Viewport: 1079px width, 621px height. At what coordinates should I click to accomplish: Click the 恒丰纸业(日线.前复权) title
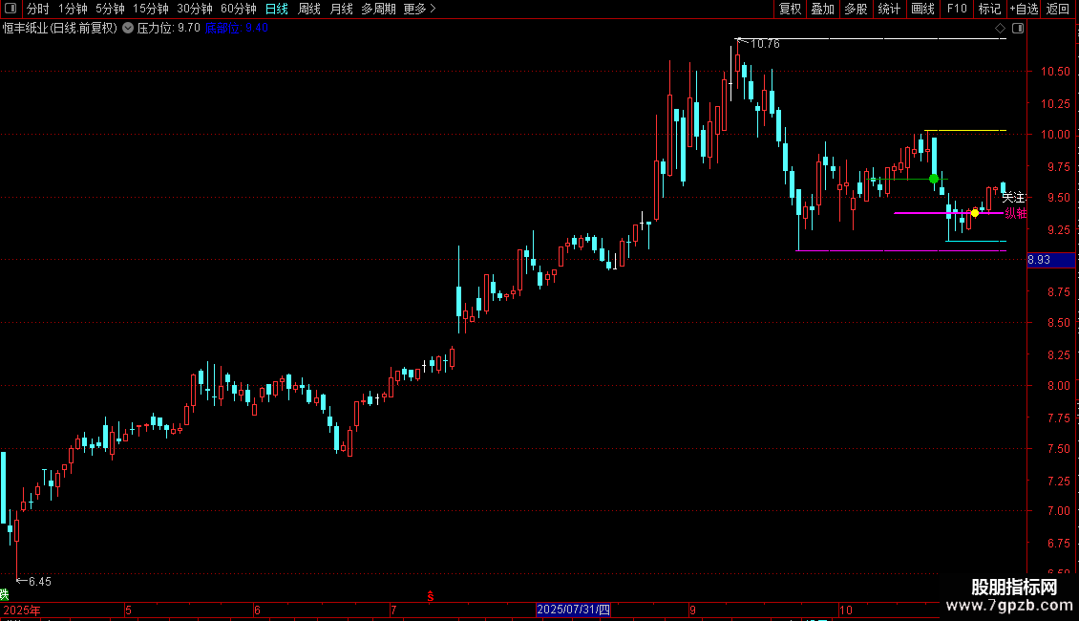(60, 29)
